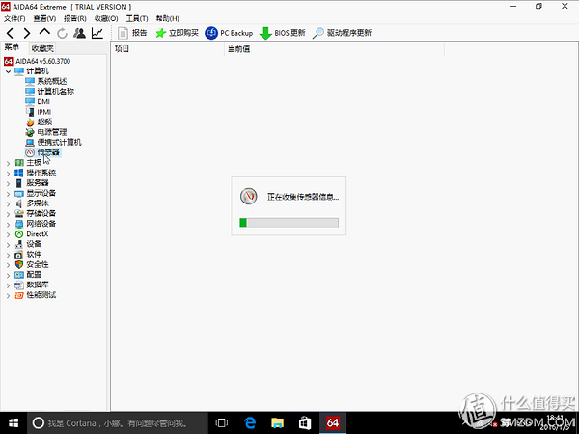Click the 立即购买 buy now button
The height and width of the screenshot is (434, 579).
[x=177, y=33]
